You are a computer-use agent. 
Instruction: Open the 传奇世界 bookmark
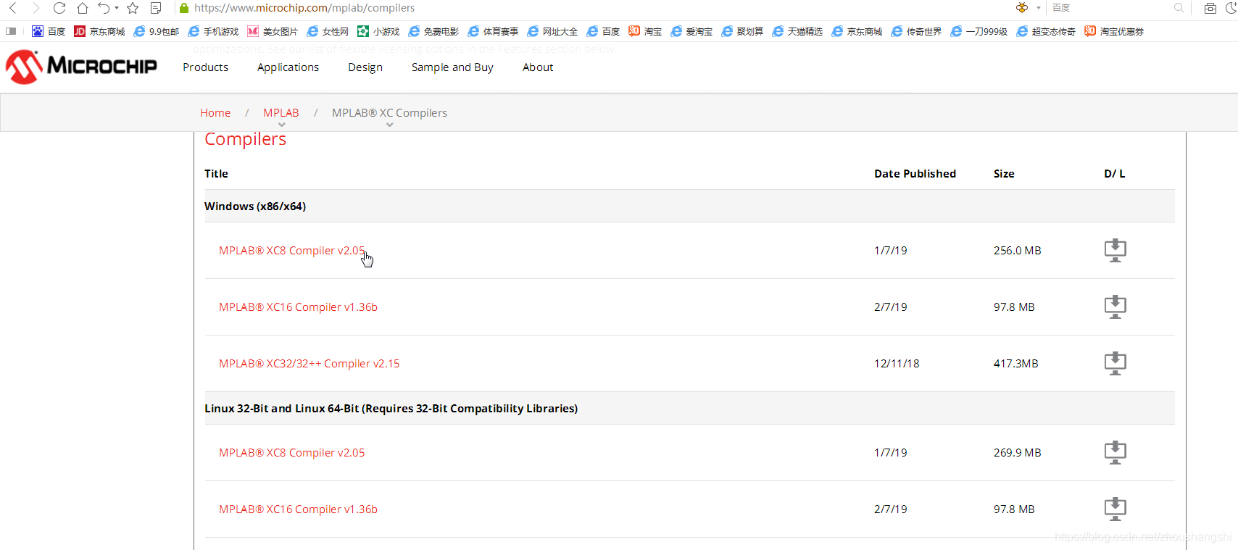tap(916, 31)
